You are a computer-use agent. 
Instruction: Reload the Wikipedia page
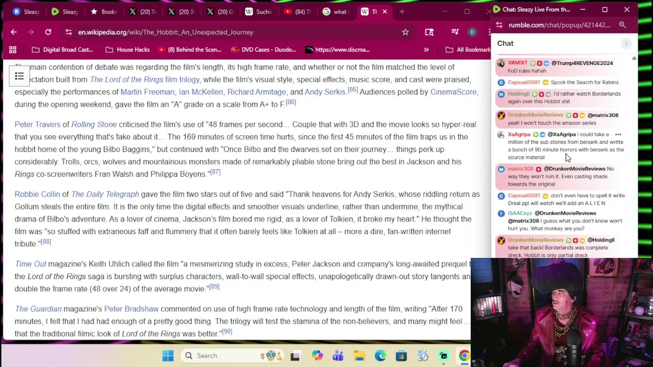[x=48, y=32]
